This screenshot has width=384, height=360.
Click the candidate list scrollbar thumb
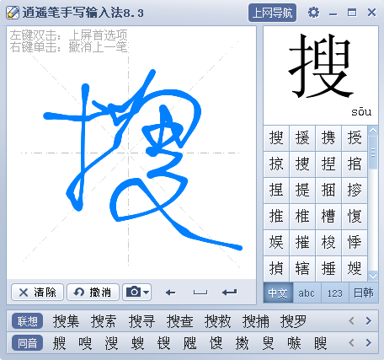point(373,153)
